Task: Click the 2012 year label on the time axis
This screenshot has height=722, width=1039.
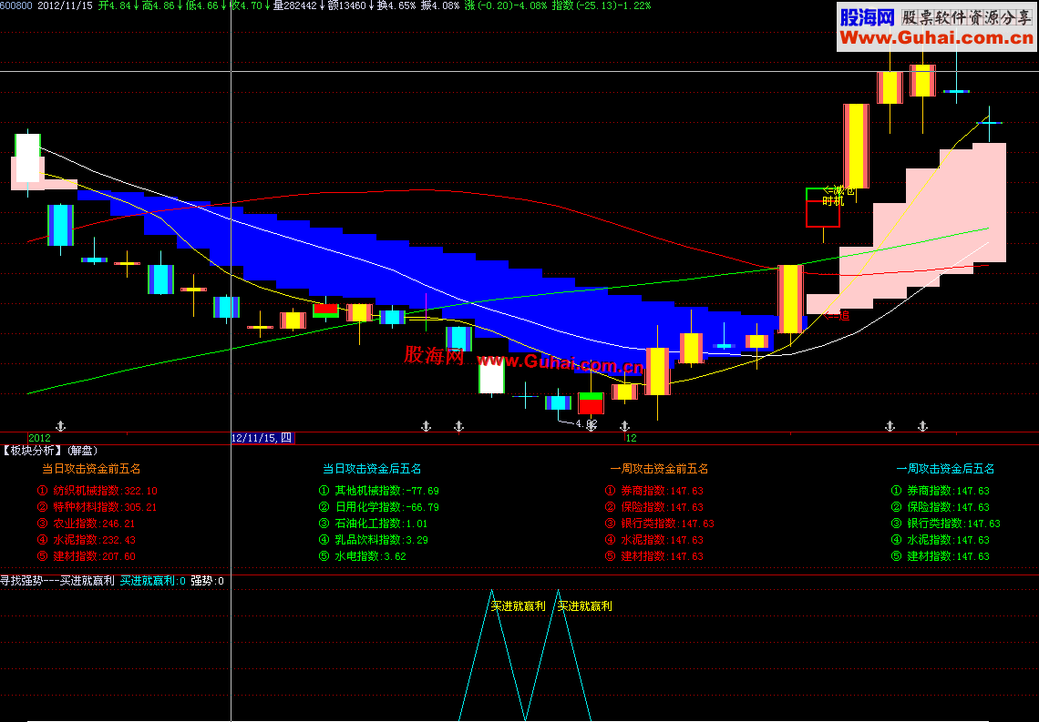Action: point(39,438)
